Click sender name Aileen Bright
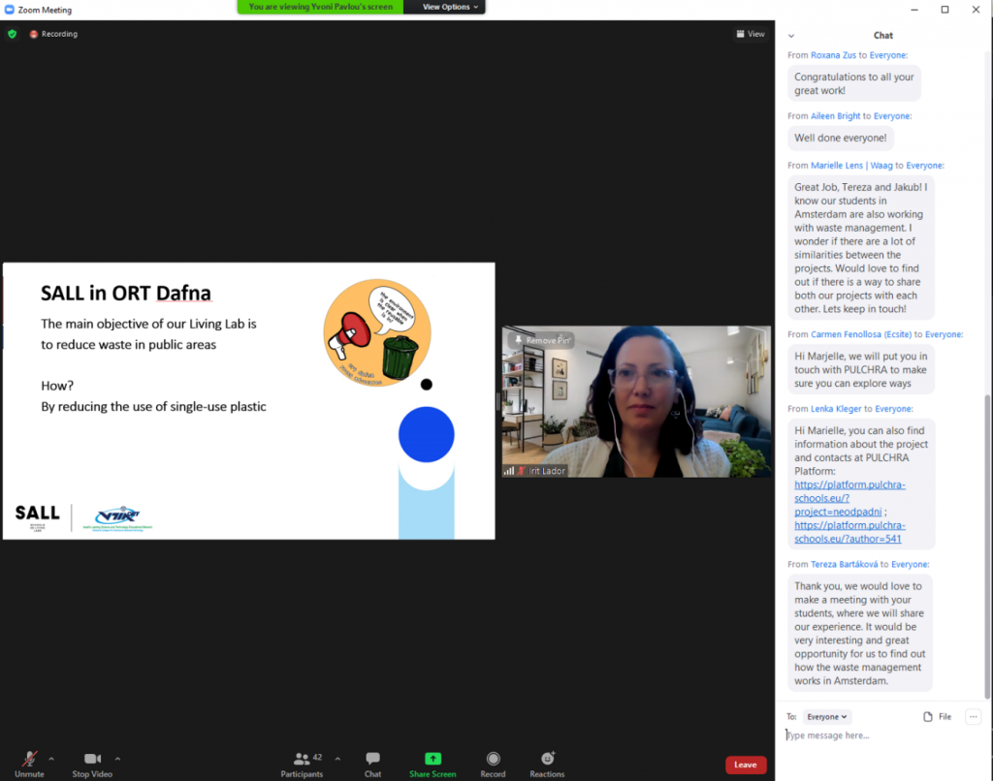Viewport: 993px width, 781px height. [835, 116]
